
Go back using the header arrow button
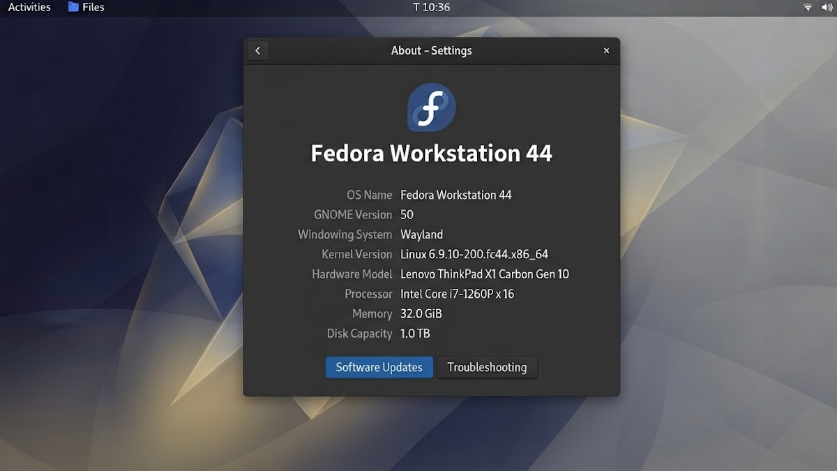click(x=257, y=51)
